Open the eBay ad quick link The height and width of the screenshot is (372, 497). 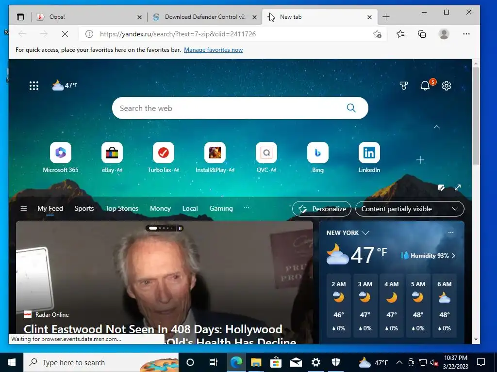click(x=112, y=157)
